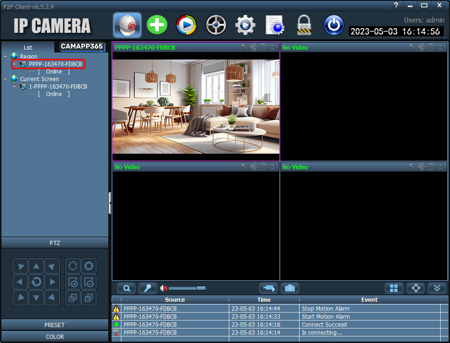Collapse the PPPP-163470-FDBCB device node
The width and height of the screenshot is (450, 343).
[15, 64]
